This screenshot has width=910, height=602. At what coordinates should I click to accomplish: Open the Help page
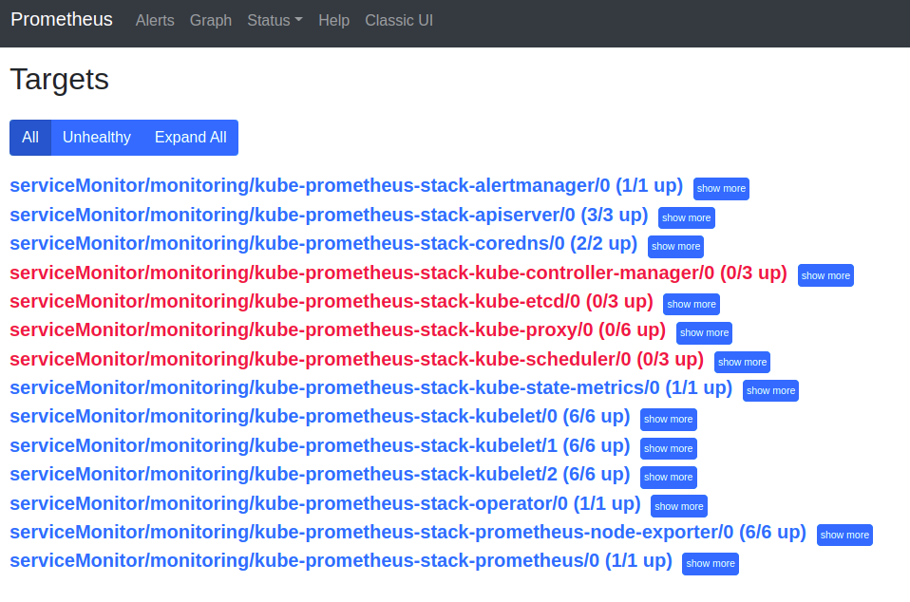[x=333, y=20]
